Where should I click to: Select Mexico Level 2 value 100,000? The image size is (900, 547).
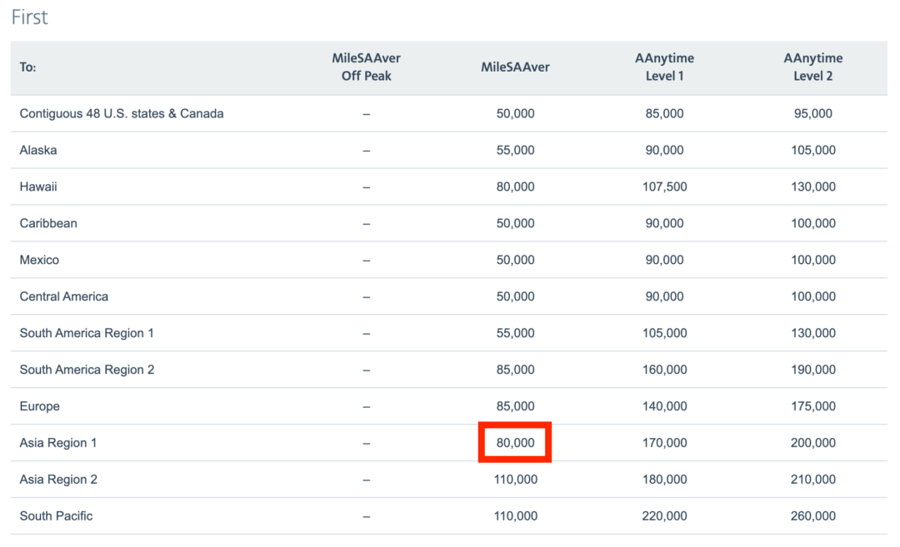point(812,261)
